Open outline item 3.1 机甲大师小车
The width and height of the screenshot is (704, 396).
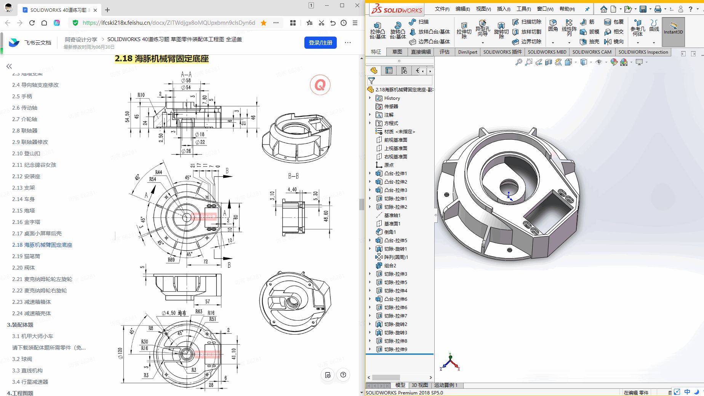coord(33,336)
